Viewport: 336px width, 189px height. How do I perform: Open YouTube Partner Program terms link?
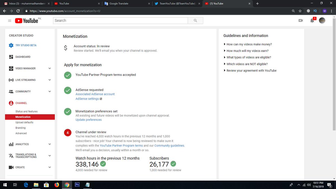coord(121,146)
